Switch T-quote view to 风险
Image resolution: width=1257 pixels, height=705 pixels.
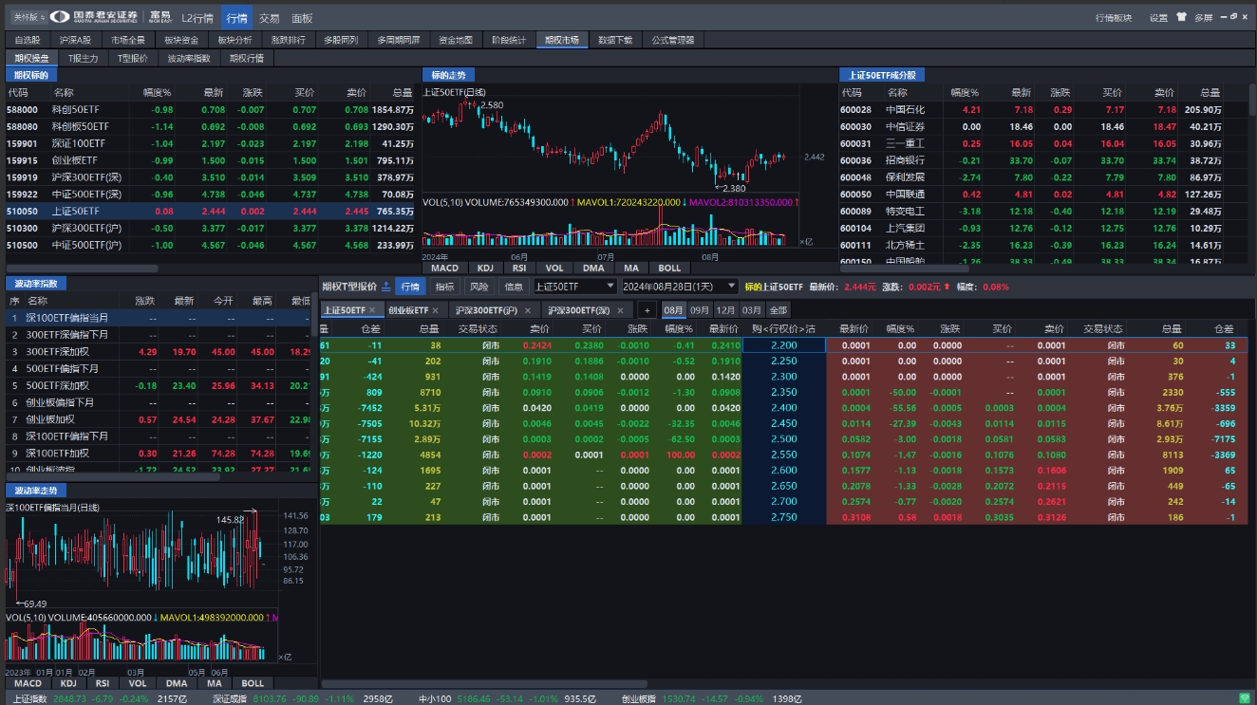tap(479, 287)
